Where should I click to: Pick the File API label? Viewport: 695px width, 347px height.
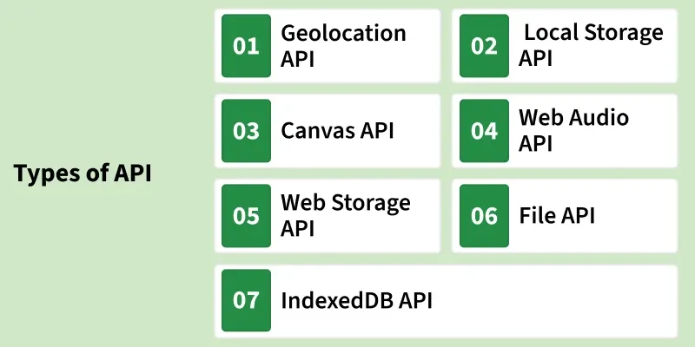[557, 215]
